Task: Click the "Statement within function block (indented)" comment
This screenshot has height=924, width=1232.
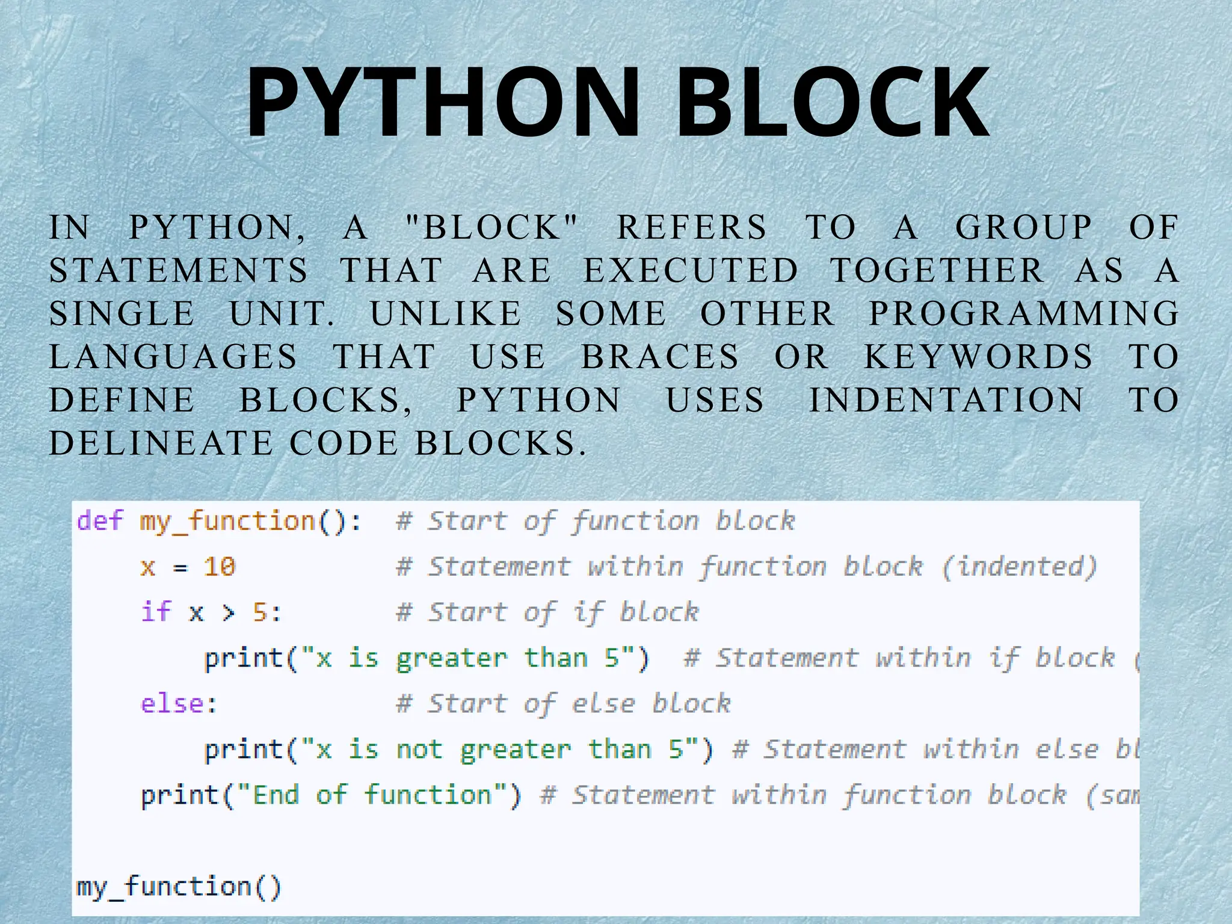Action: [746, 567]
